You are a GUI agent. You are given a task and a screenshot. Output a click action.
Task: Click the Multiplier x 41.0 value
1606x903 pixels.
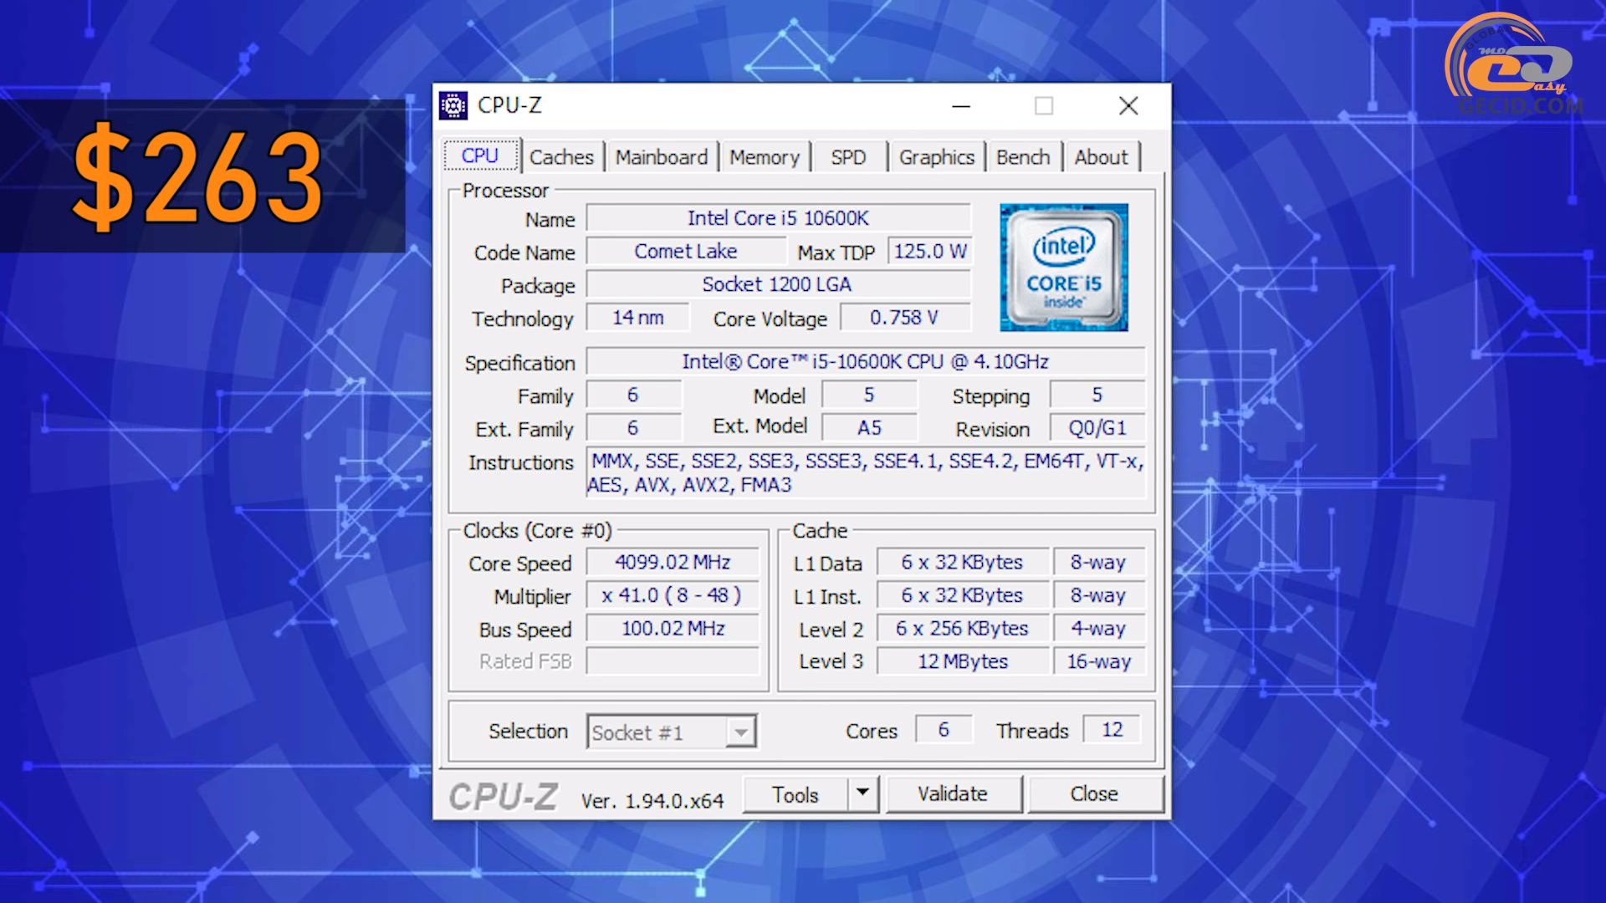coord(673,595)
